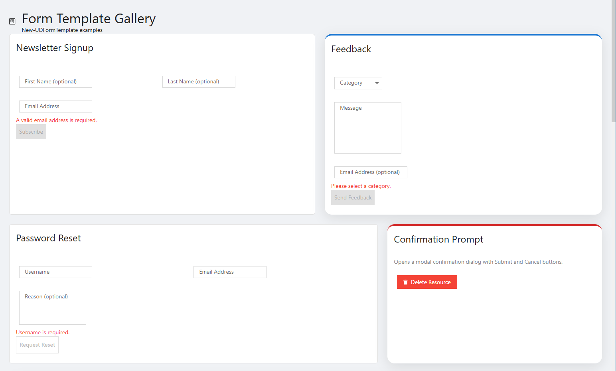Focus the Newsletter Email Address field
Viewport: 616px width, 371px height.
tap(55, 107)
